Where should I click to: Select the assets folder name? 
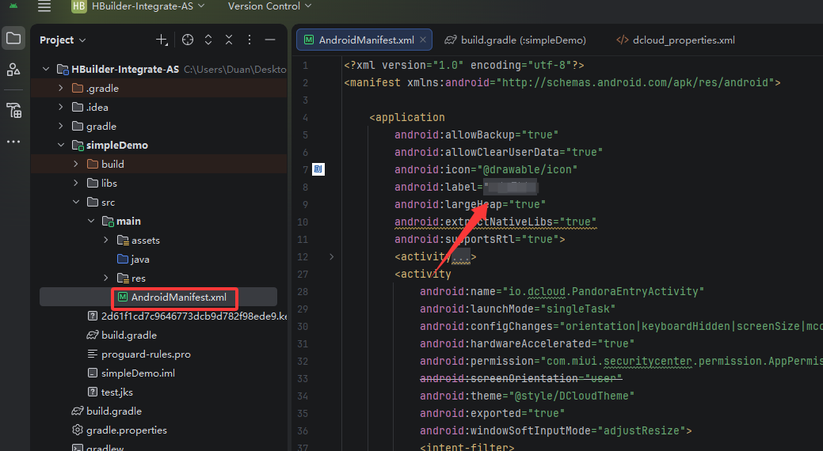pos(146,241)
